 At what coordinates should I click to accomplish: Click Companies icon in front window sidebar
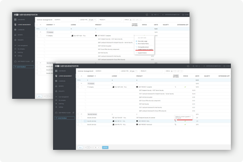pos(56,81)
